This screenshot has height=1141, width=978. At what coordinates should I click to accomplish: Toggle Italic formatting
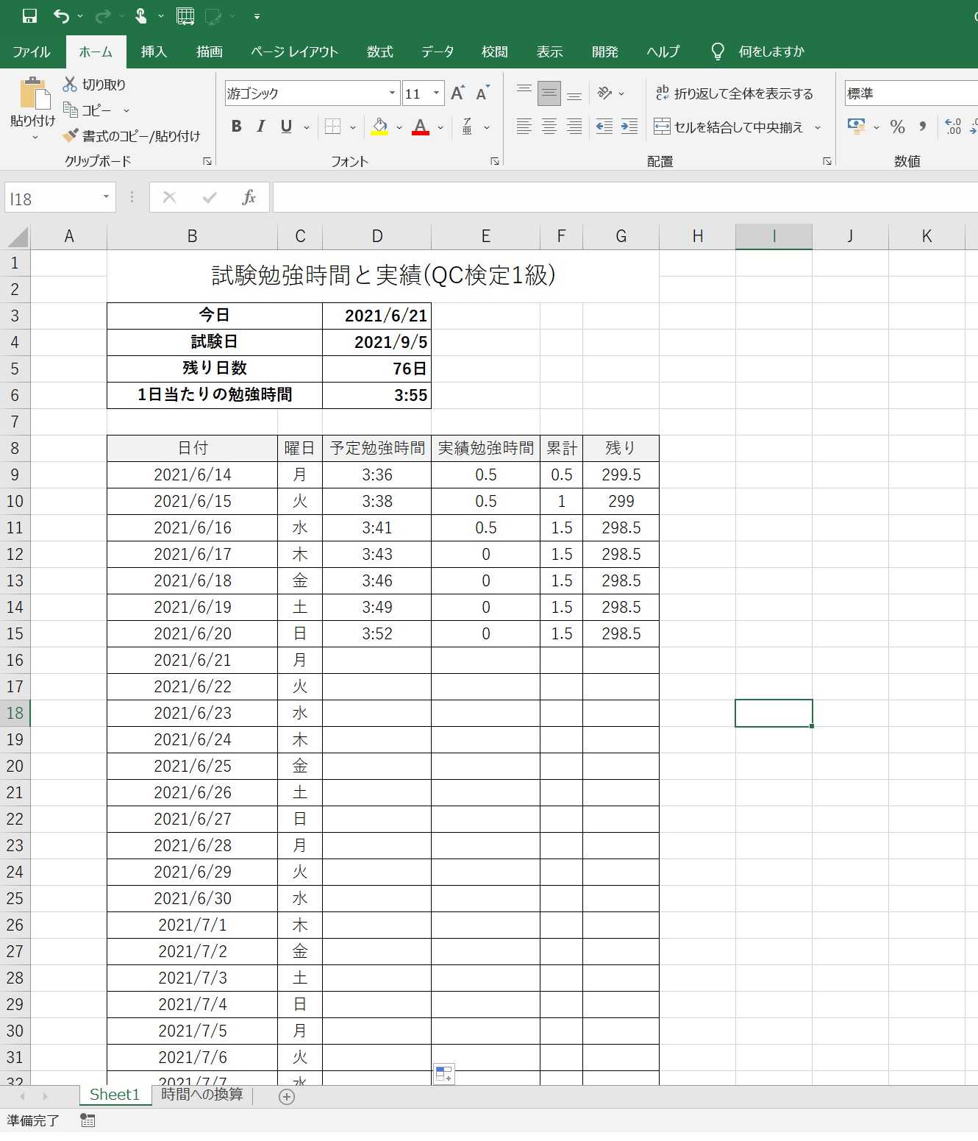[261, 127]
